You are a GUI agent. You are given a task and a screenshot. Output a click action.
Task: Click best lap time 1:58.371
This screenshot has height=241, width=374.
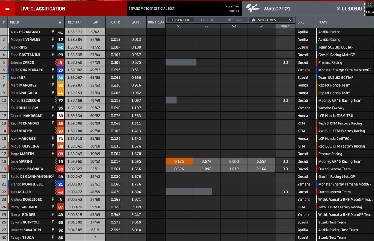pyautogui.click(x=75, y=32)
